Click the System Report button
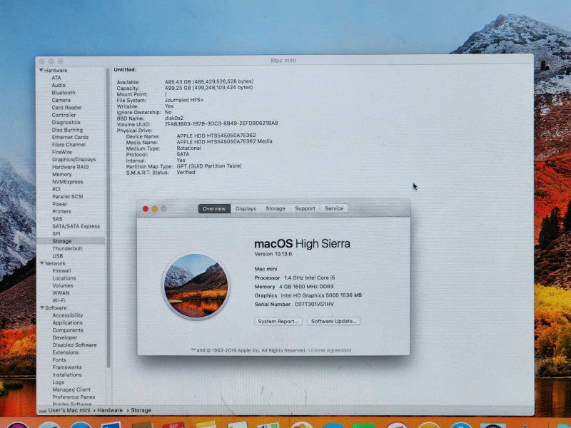The image size is (571, 428). (x=278, y=321)
